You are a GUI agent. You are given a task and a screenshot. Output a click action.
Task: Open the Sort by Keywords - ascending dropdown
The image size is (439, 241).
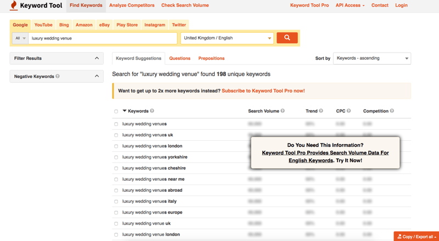coord(372,59)
